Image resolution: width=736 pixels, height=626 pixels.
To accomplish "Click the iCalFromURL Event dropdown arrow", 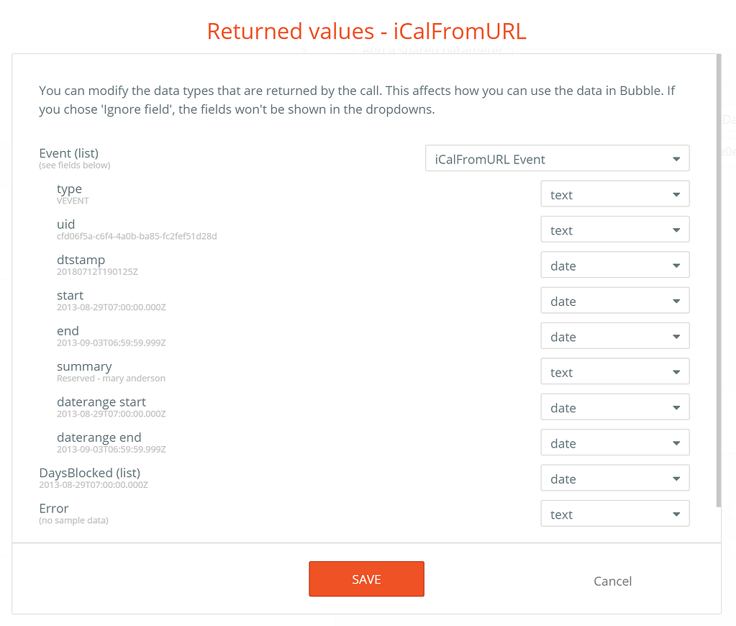I will [x=676, y=160].
